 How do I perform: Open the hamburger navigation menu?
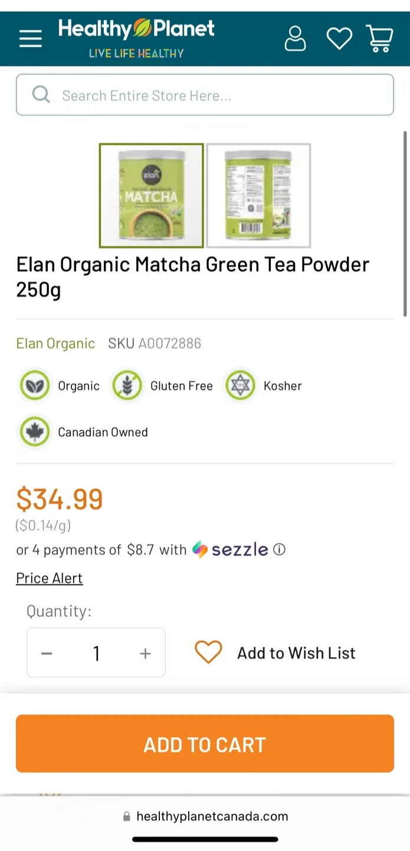(x=30, y=38)
